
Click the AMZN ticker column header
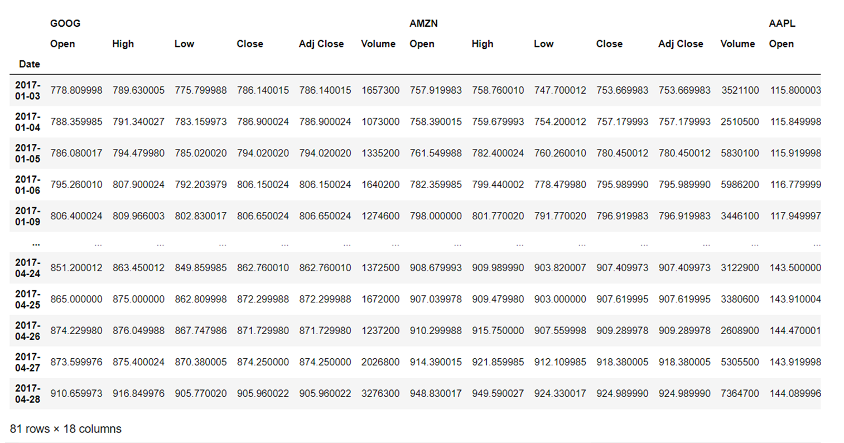423,23
